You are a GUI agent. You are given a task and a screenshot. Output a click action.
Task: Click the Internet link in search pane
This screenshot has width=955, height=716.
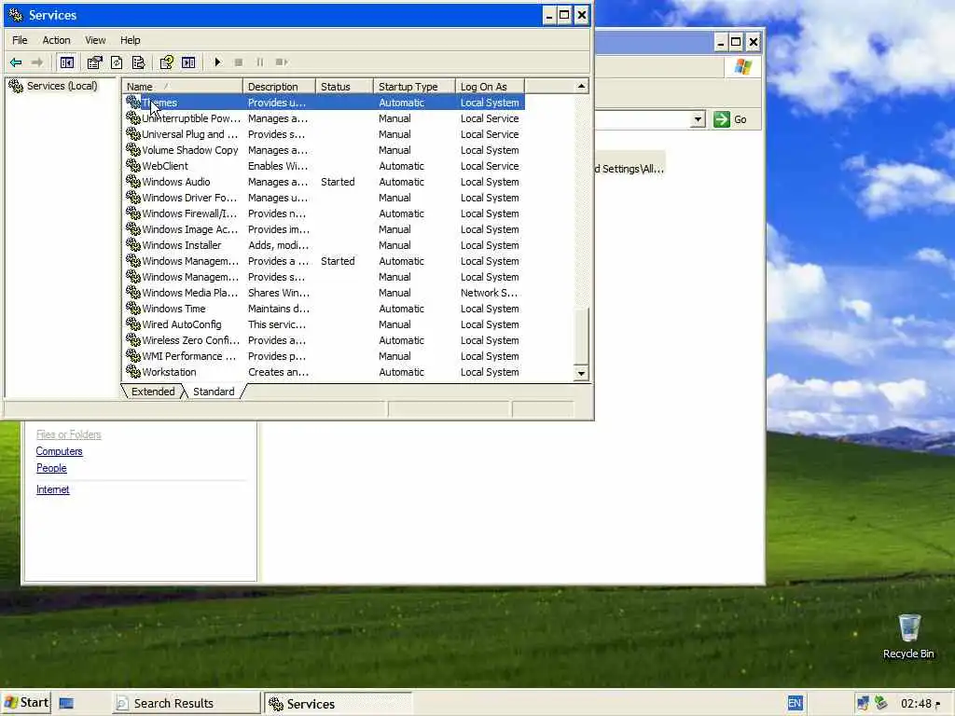click(52, 489)
